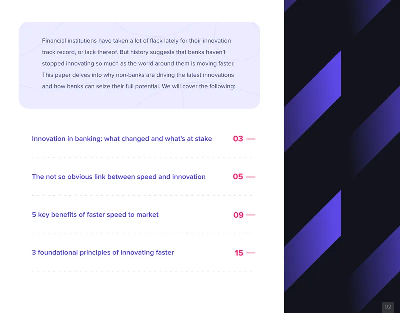Click the pink dash beside 05

251,177
